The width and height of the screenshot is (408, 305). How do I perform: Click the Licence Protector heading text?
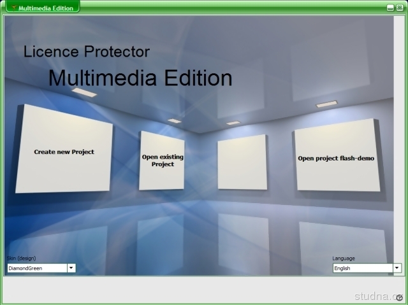tap(87, 52)
